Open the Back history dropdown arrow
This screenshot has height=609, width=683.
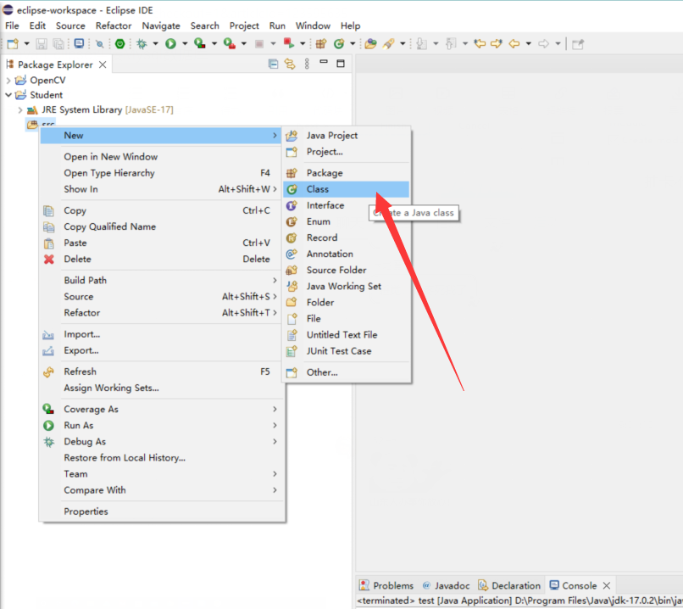tap(529, 43)
